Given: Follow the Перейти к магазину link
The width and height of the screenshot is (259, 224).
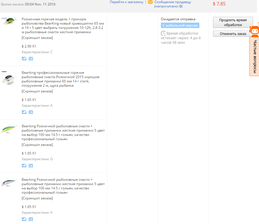Looking at the screenshot, I should (x=126, y=2).
